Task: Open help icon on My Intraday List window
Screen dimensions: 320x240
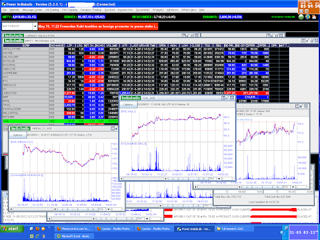Action: click(x=303, y=41)
